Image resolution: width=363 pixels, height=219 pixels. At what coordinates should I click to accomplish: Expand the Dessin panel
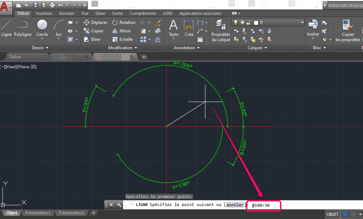40,48
